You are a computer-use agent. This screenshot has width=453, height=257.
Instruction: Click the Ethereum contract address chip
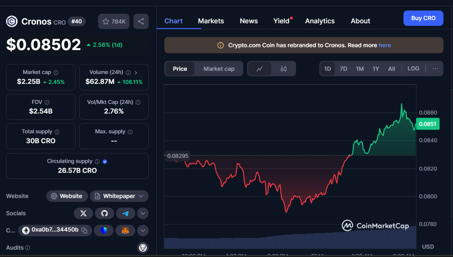pyautogui.click(x=55, y=230)
